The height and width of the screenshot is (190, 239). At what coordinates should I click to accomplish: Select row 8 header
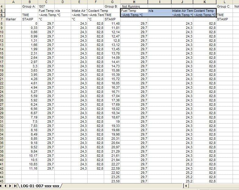point(2,23)
